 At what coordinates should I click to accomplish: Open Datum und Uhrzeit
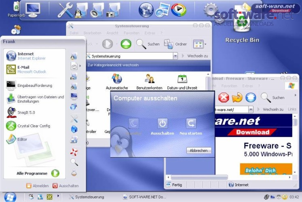(182, 82)
